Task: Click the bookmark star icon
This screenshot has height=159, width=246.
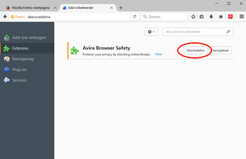Action: click(193, 17)
